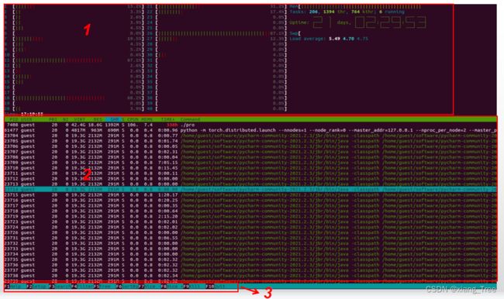This screenshot has height=299, width=504.
Task: Click F7 Nice- to raise priority
Action: tap(150, 286)
